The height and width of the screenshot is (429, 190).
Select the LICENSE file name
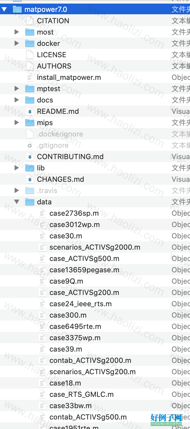point(52,55)
